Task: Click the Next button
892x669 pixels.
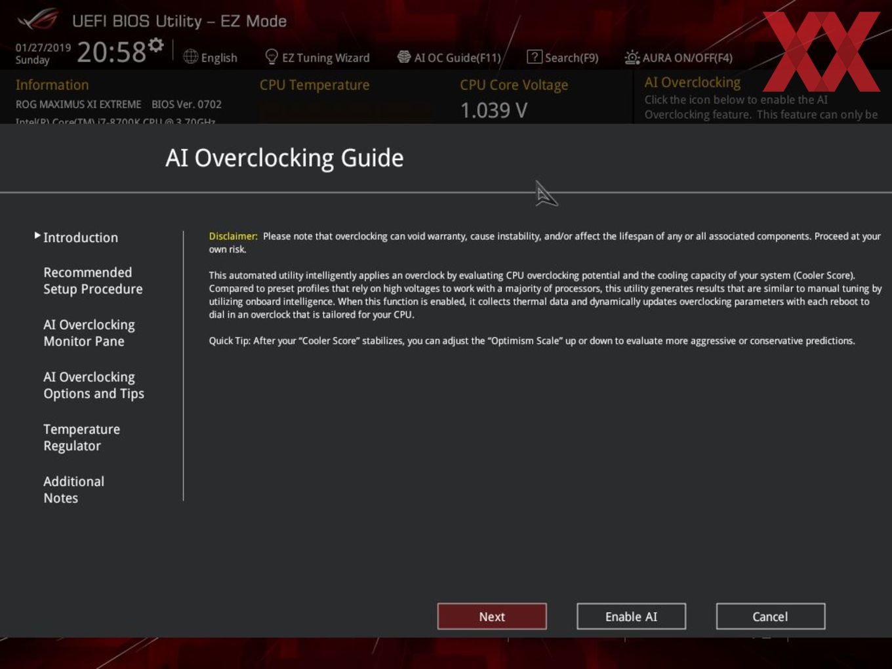Action: [x=492, y=617]
